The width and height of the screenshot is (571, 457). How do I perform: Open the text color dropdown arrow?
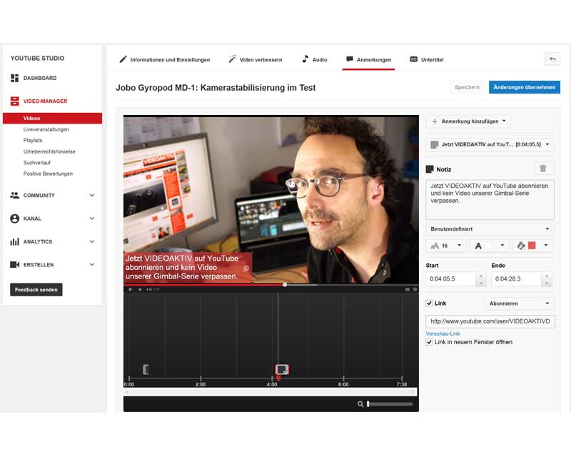coord(502,245)
